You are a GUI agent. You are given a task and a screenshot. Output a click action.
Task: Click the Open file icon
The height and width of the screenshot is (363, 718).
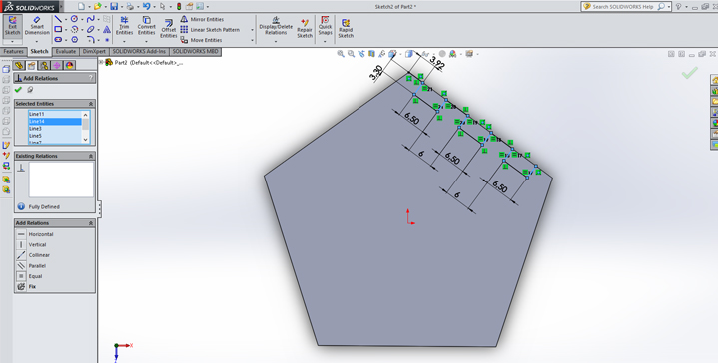(x=97, y=6)
